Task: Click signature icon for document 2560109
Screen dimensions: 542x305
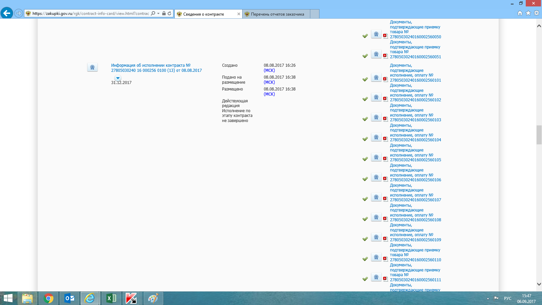Action: (376, 237)
